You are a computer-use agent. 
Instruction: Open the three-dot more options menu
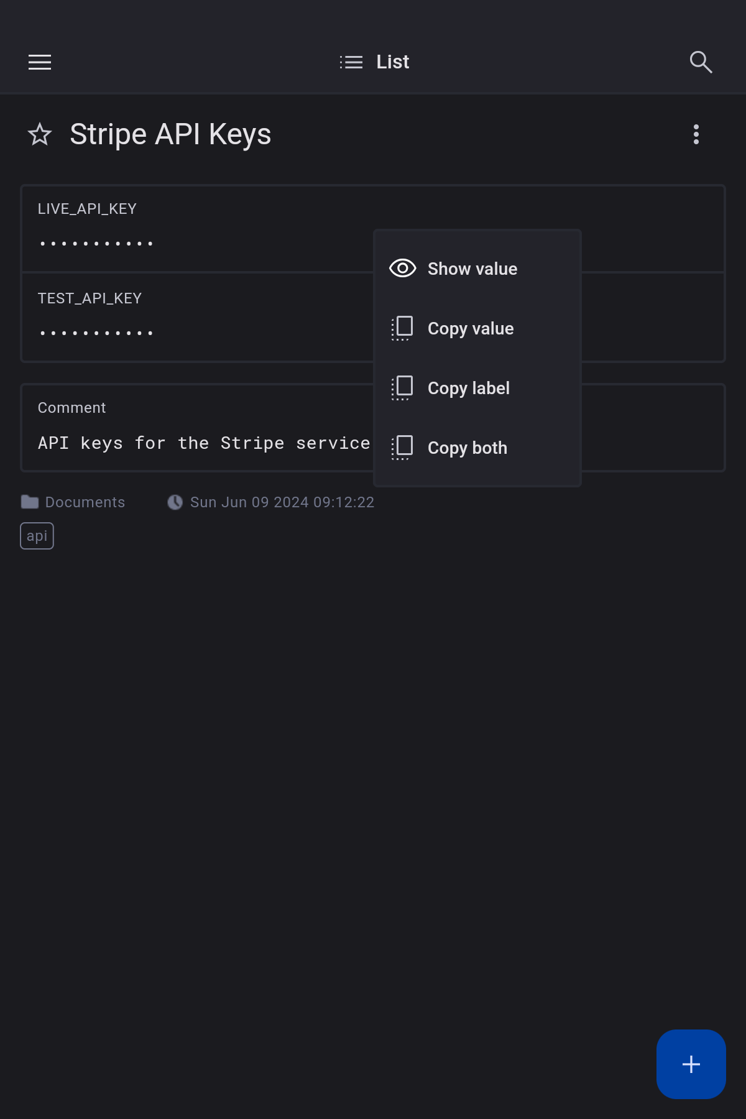696,134
